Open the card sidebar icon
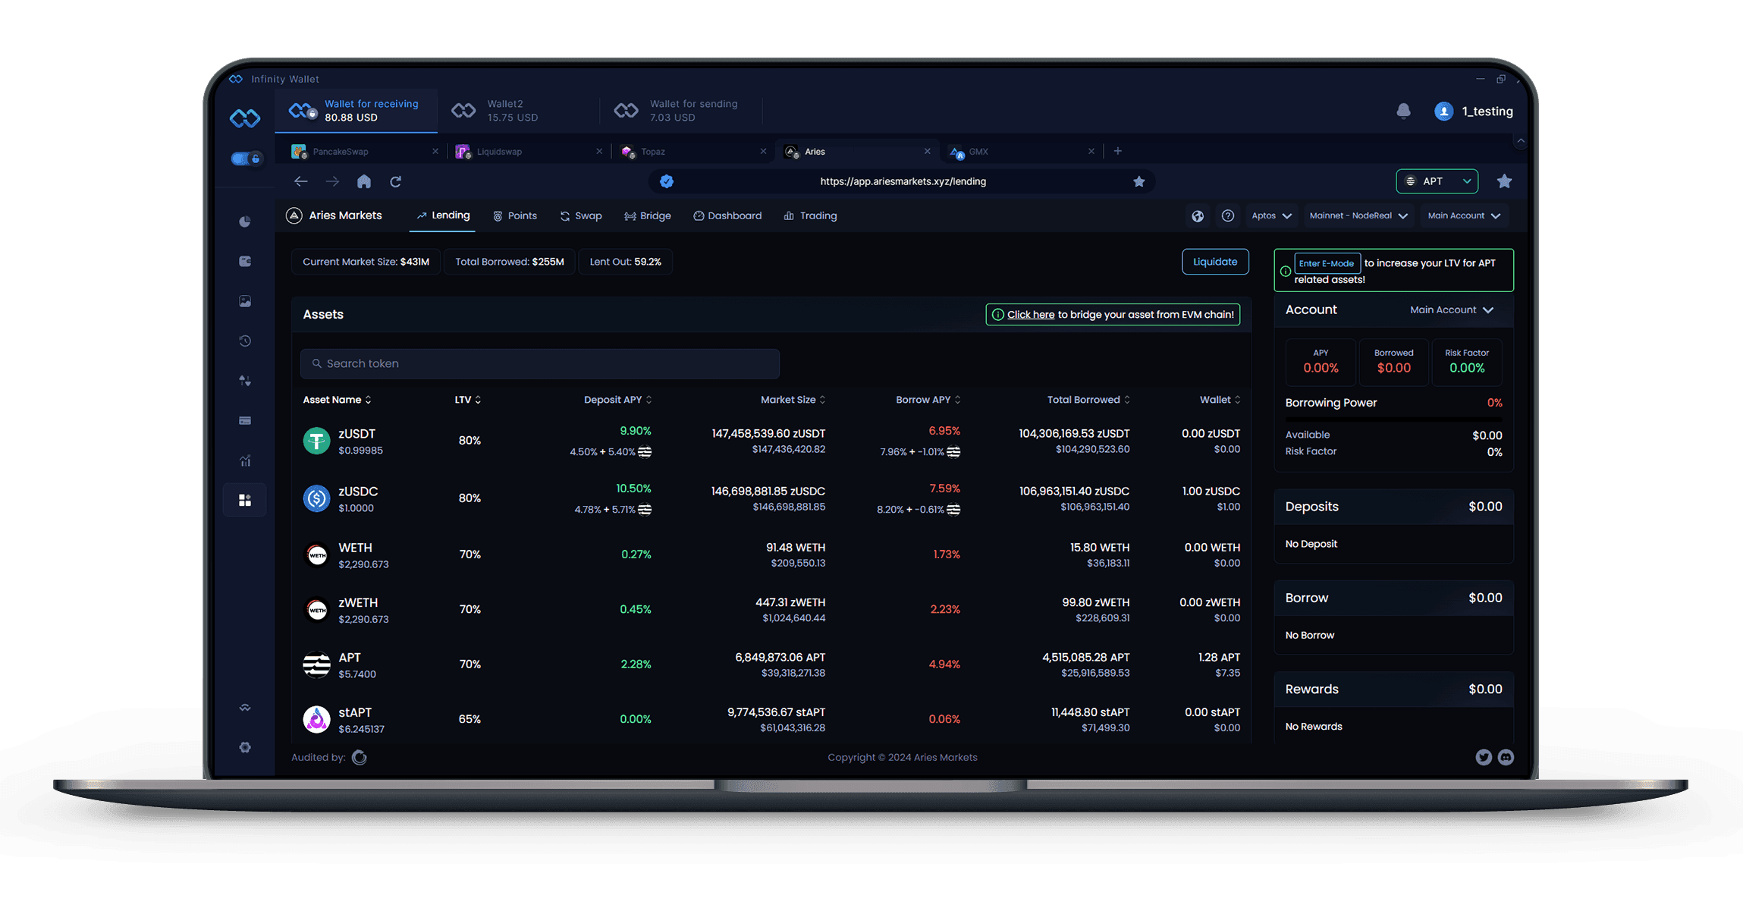Viewport: 1743px width, 911px height. [245, 420]
